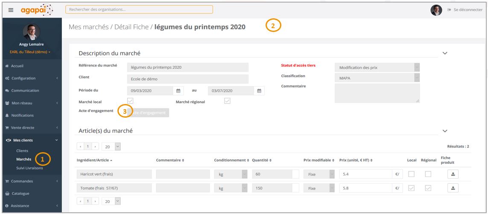Viewport: 488px width, 214px height.
Task: Upload product sheet for Haricot vert
Action: pyautogui.click(x=453, y=174)
